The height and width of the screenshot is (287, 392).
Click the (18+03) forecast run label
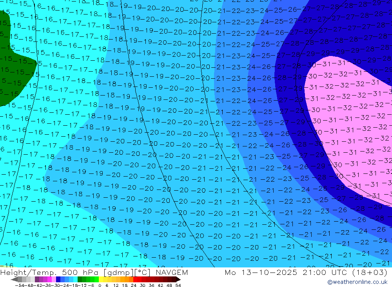[369, 273]
